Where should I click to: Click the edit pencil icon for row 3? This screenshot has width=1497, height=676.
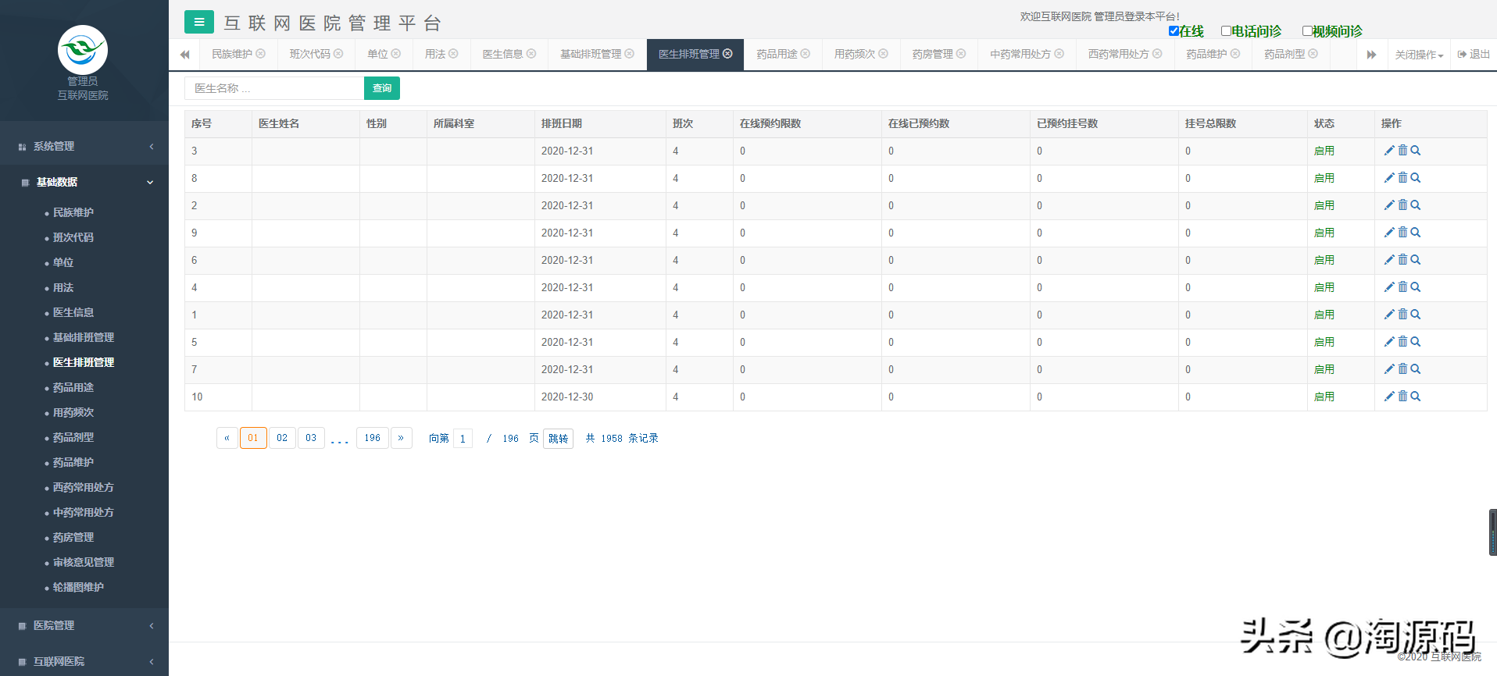[1389, 151]
